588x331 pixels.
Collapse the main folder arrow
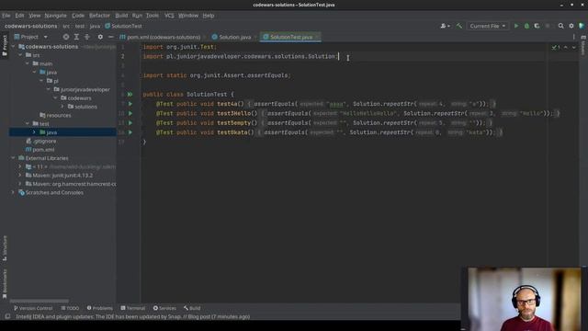28,63
